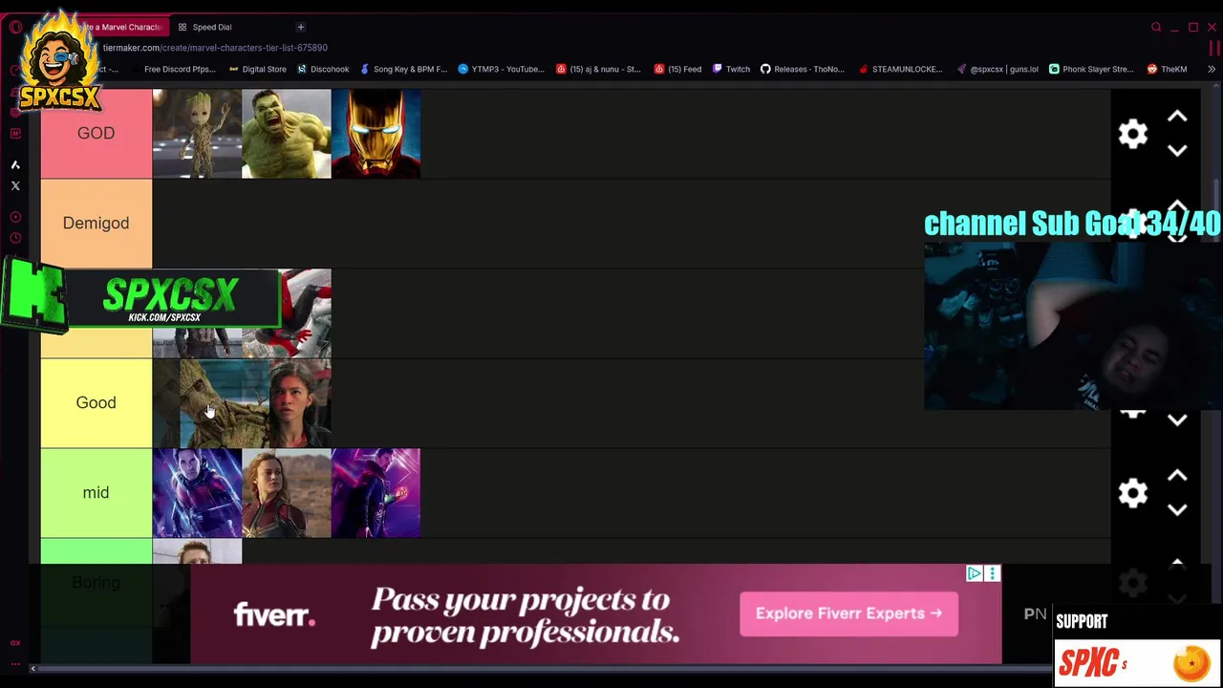
Task: Move the Good tier row down
Action: [1177, 419]
